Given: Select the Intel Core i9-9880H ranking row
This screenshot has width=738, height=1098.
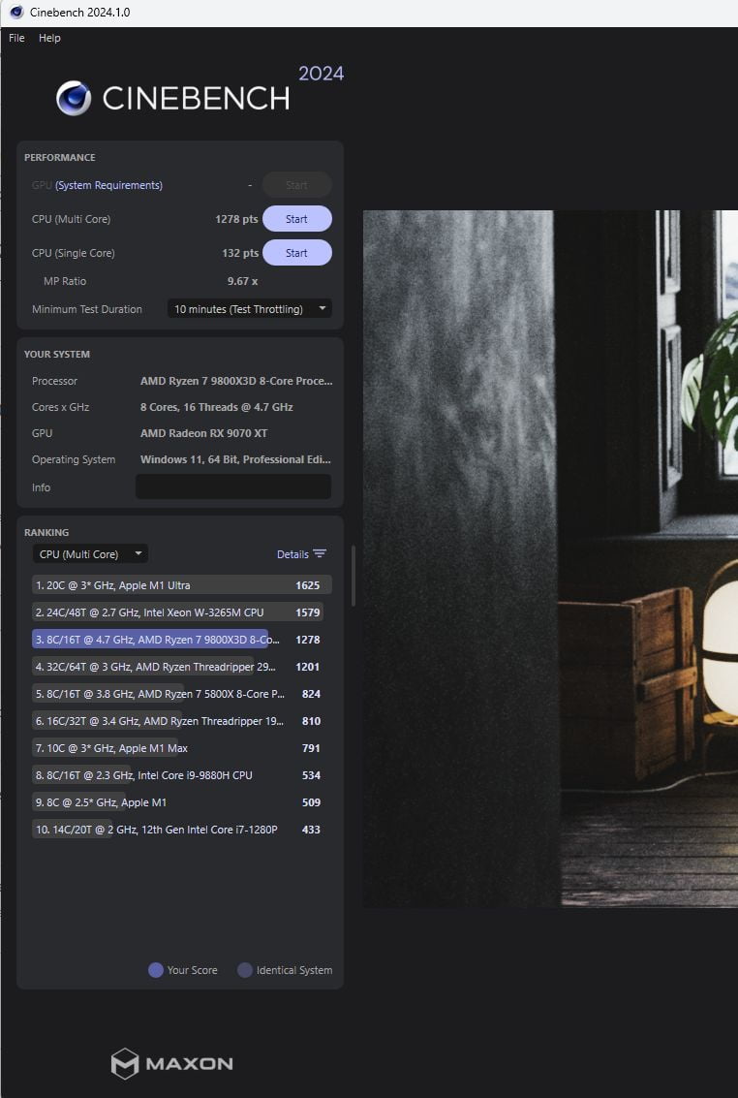Looking at the screenshot, I should point(182,775).
